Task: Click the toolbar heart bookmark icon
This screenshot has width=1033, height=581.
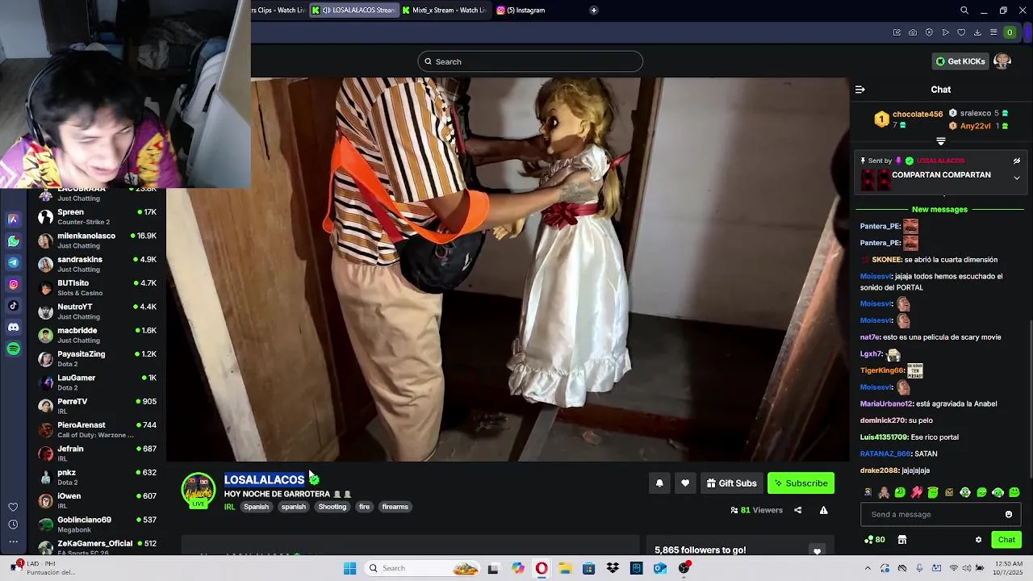Action: (961, 32)
